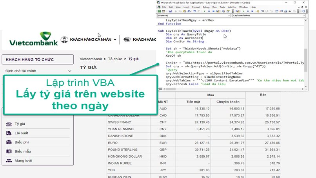Click the Run play icon on Debug toolbar
The image size is (316, 178).
[x=243, y=11]
